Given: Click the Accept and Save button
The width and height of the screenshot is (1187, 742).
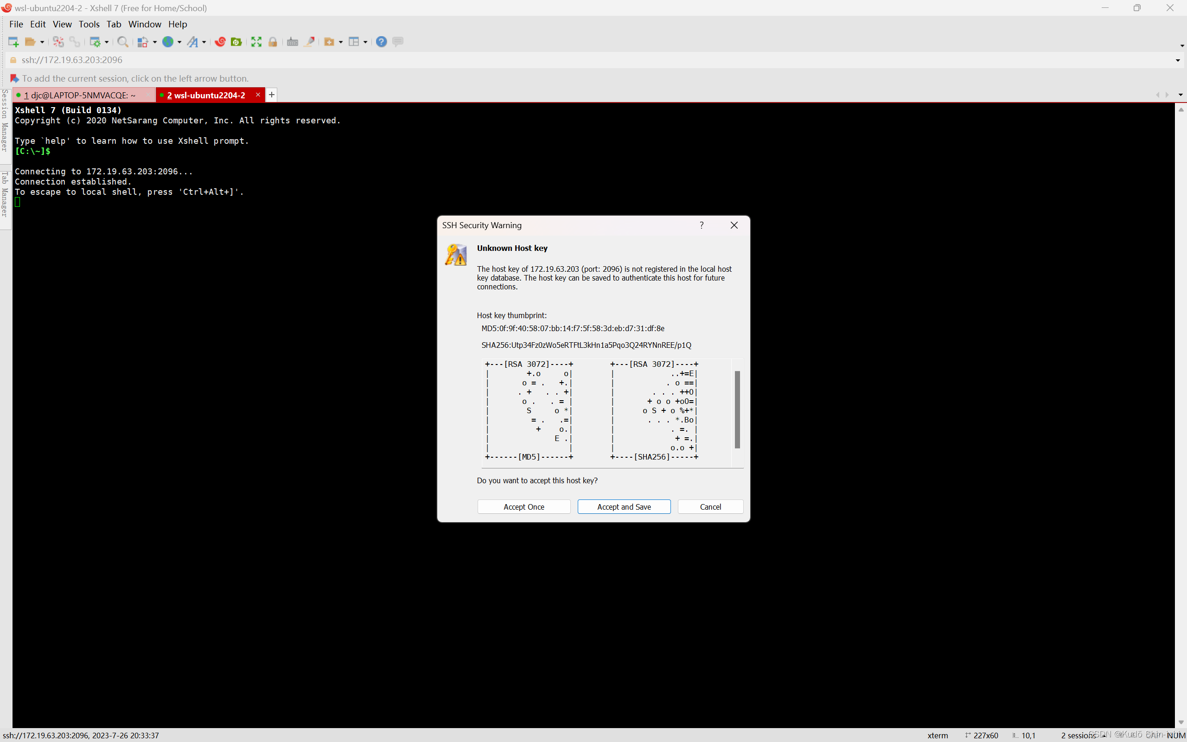Looking at the screenshot, I should (x=623, y=506).
